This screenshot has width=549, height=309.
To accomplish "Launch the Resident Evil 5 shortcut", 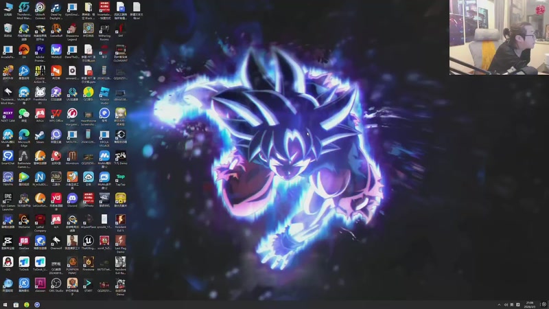I will click(121, 222).
